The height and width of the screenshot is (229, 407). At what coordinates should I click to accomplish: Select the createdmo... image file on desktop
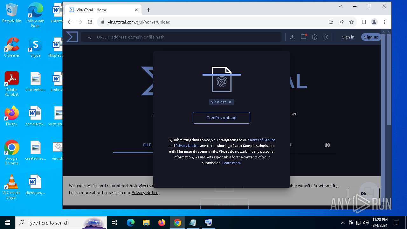(x=35, y=150)
